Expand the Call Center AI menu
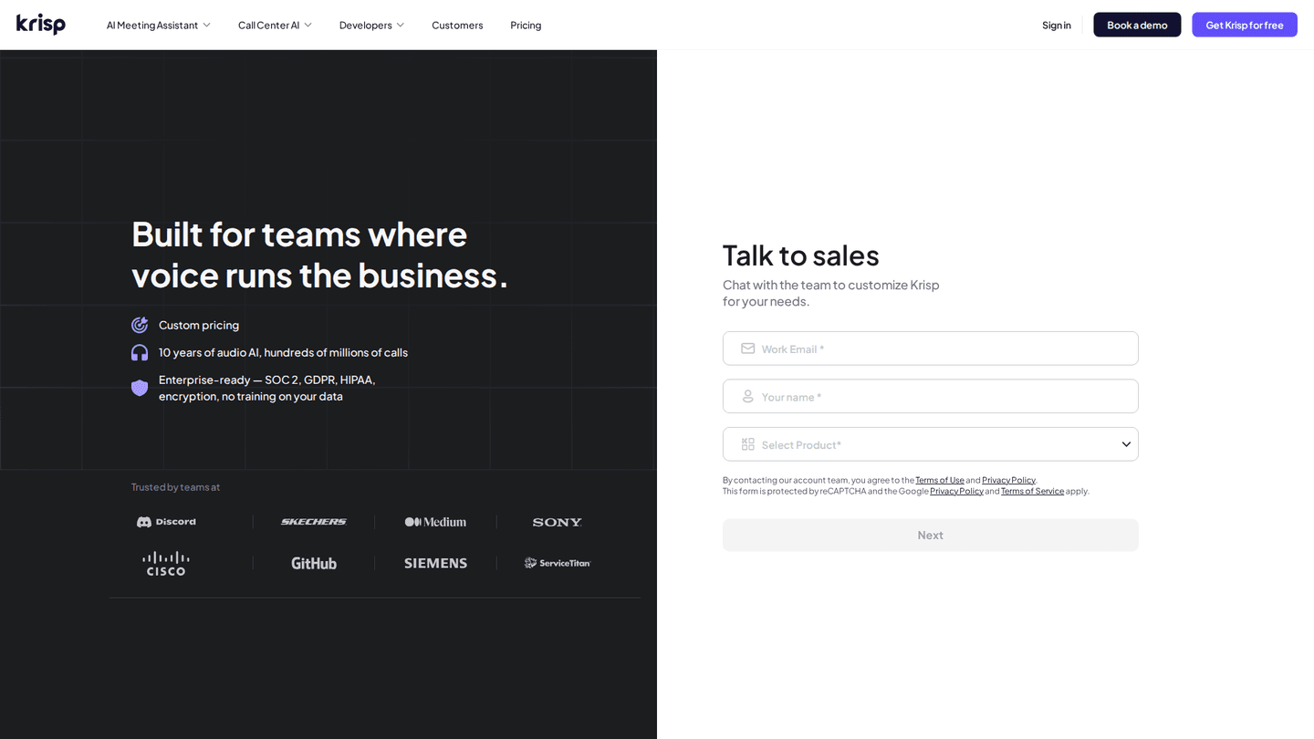The image size is (1314, 739). pyautogui.click(x=275, y=26)
